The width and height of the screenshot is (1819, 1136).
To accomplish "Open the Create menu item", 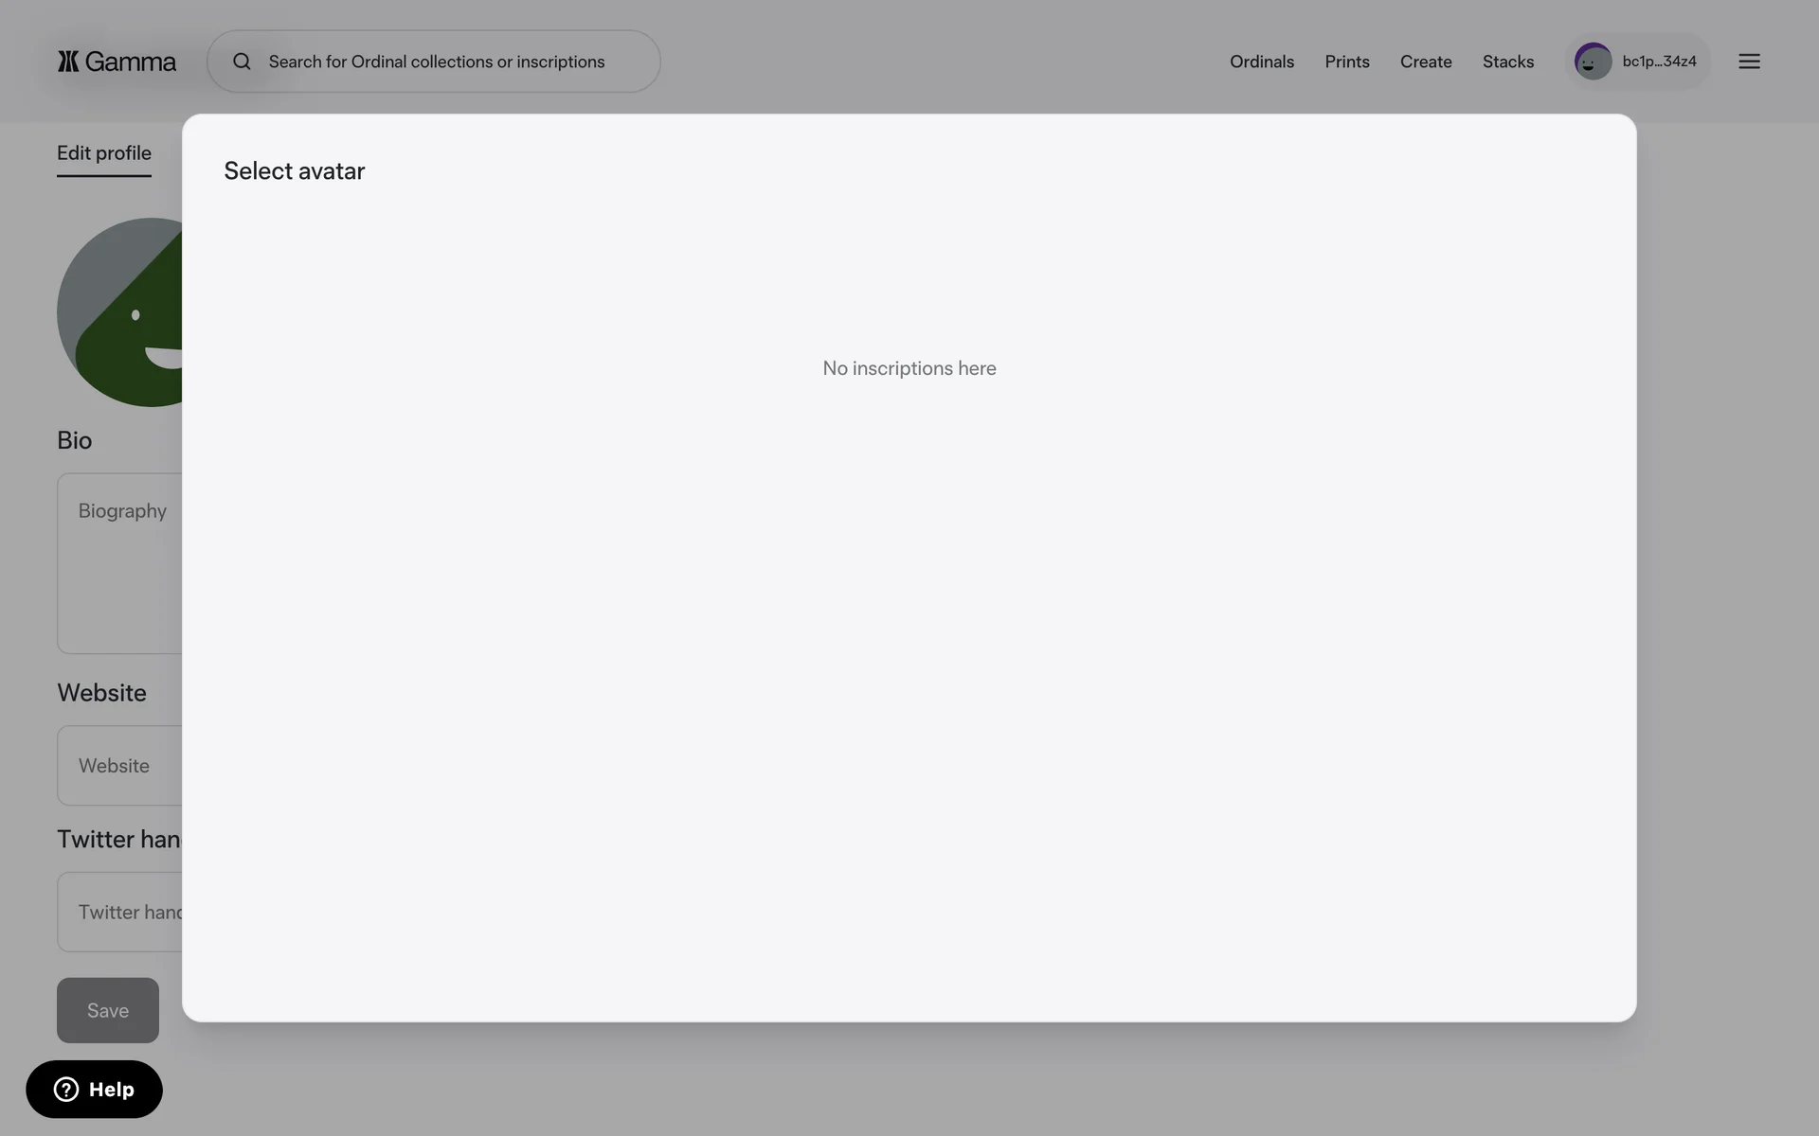I will pyautogui.click(x=1425, y=62).
